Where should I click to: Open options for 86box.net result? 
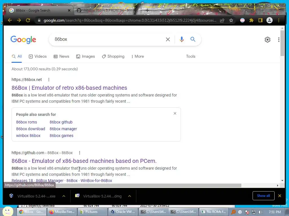49,80
